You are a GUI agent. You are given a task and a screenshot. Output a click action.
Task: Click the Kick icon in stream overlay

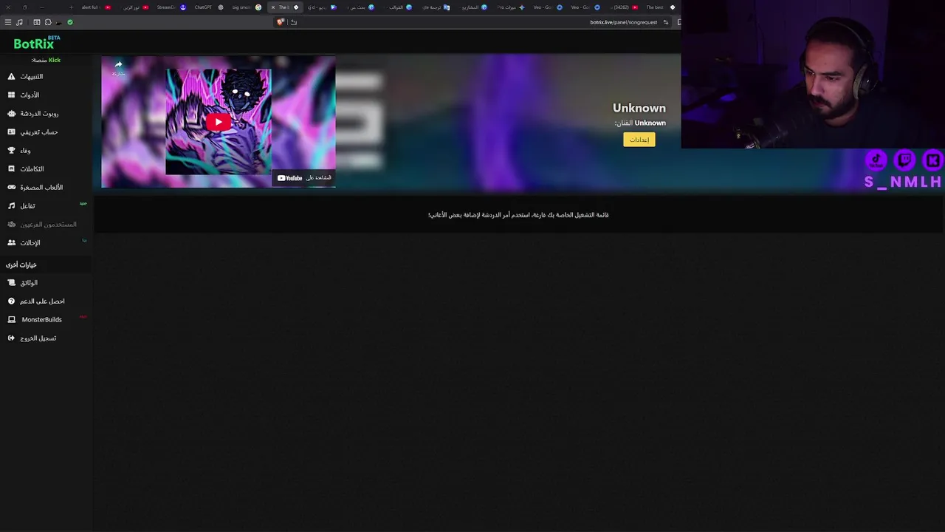[932, 160]
